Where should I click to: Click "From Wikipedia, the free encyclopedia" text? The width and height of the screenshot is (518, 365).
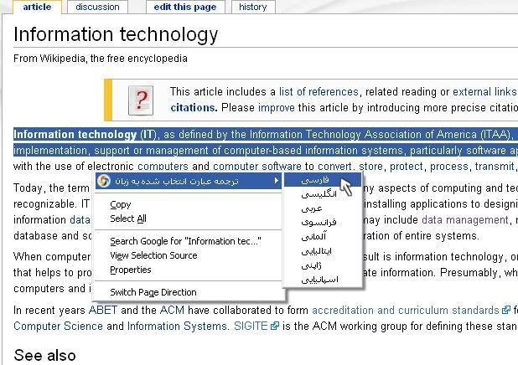click(101, 59)
